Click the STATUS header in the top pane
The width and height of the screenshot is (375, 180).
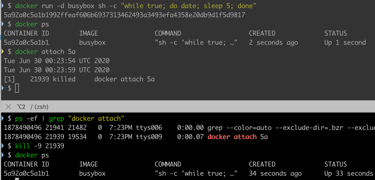pos(335,33)
